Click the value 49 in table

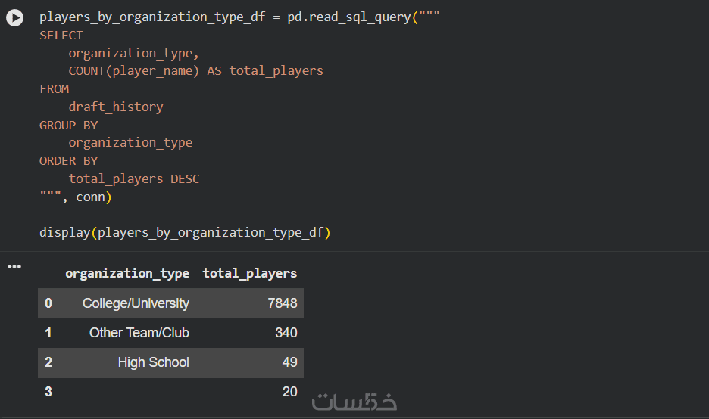click(x=289, y=362)
